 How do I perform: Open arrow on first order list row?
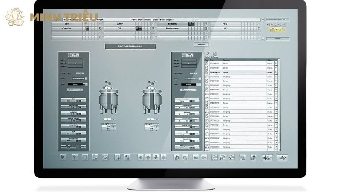click(276, 63)
